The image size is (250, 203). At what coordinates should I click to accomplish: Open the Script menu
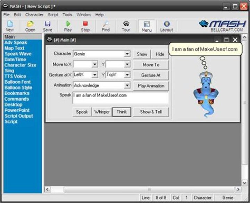point(53,15)
